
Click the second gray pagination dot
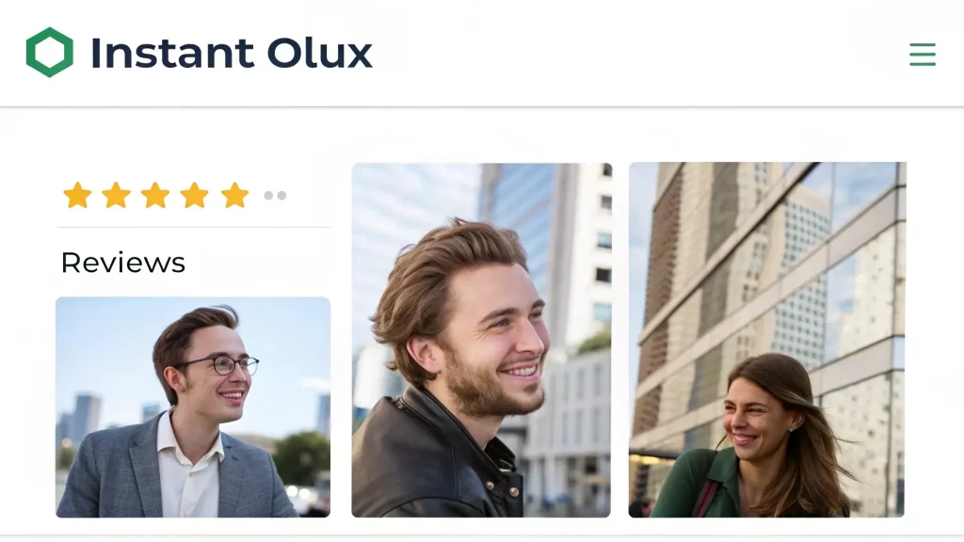click(x=281, y=196)
